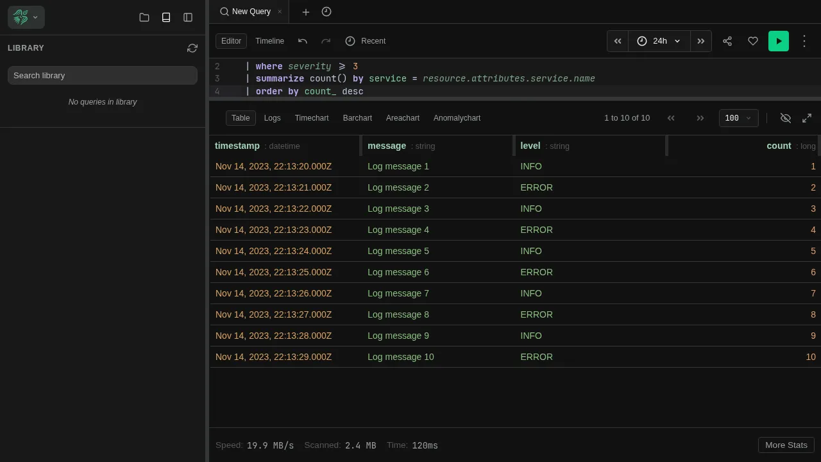Screen dimensions: 821x462
Task: Refresh the library with the refresh icon
Action: [x=192, y=47]
